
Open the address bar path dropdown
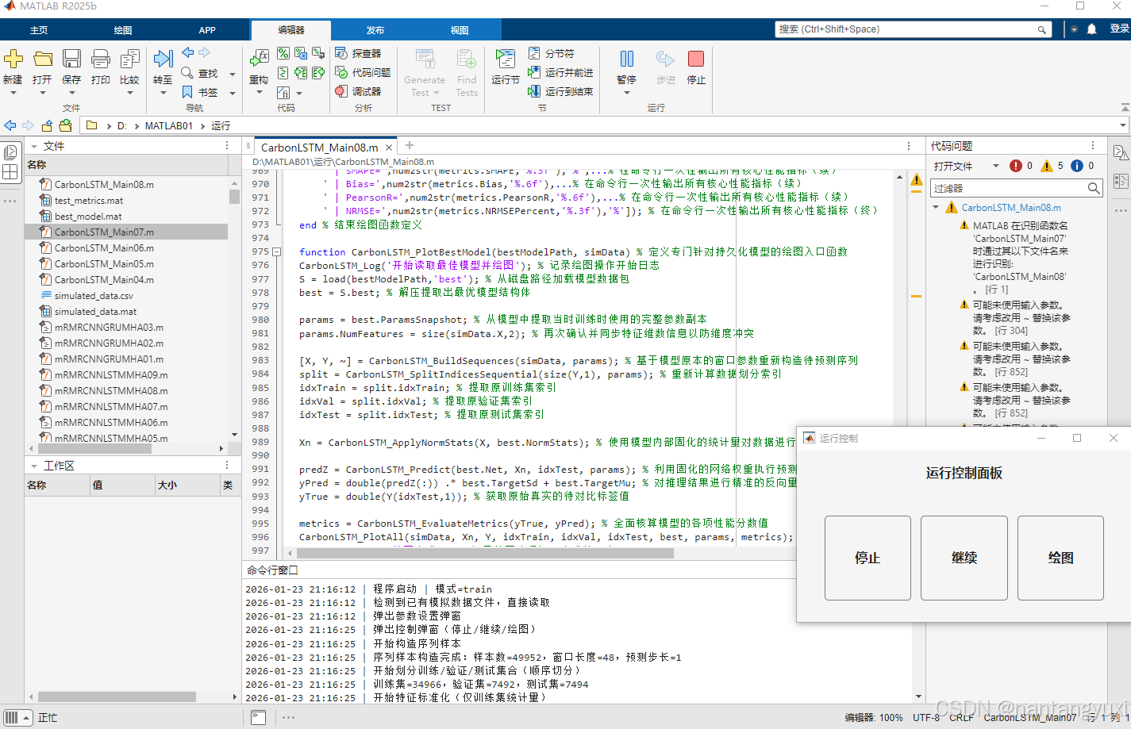[1123, 125]
